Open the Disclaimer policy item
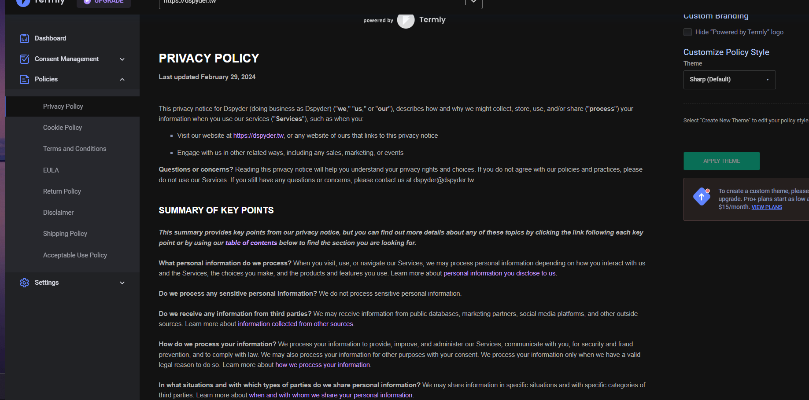 coord(59,213)
